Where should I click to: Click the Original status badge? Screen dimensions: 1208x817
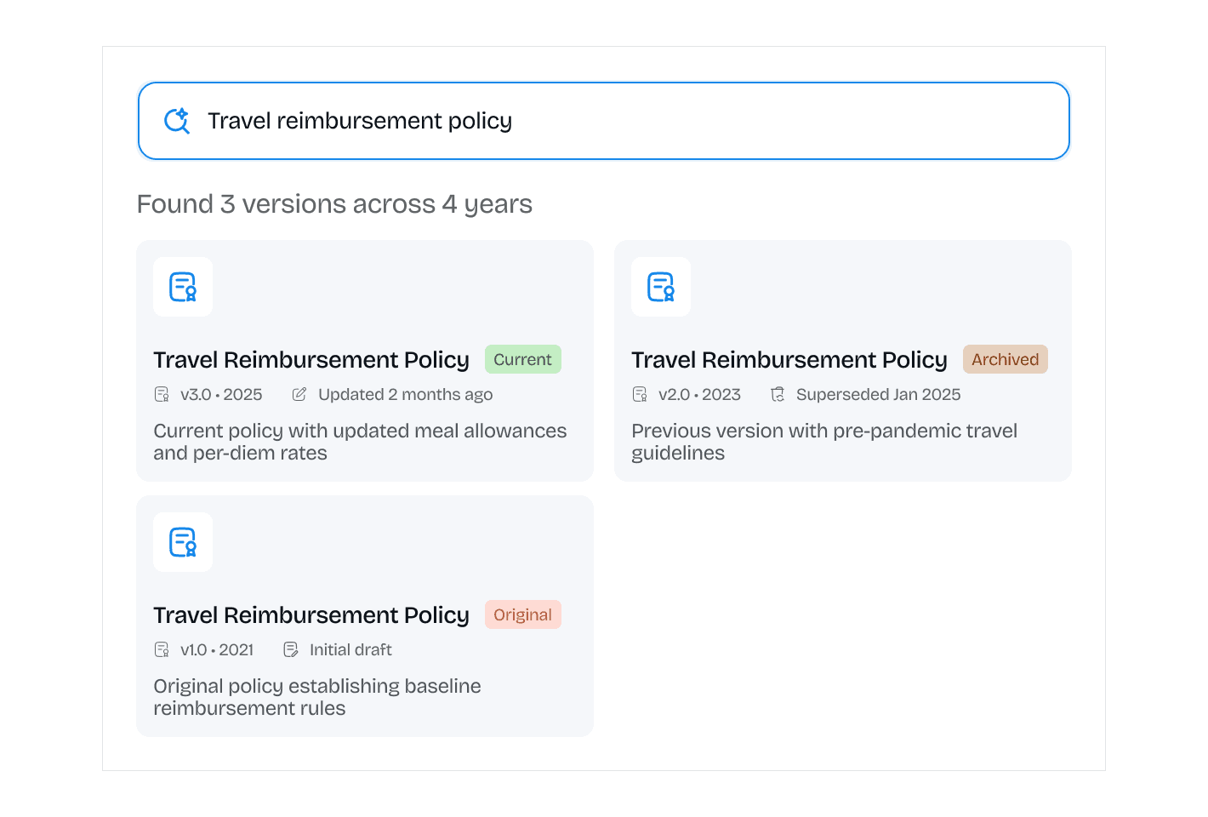(x=522, y=614)
